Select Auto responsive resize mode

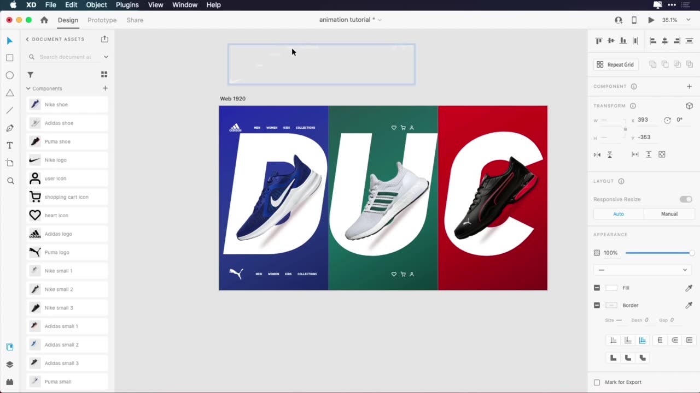point(619,214)
